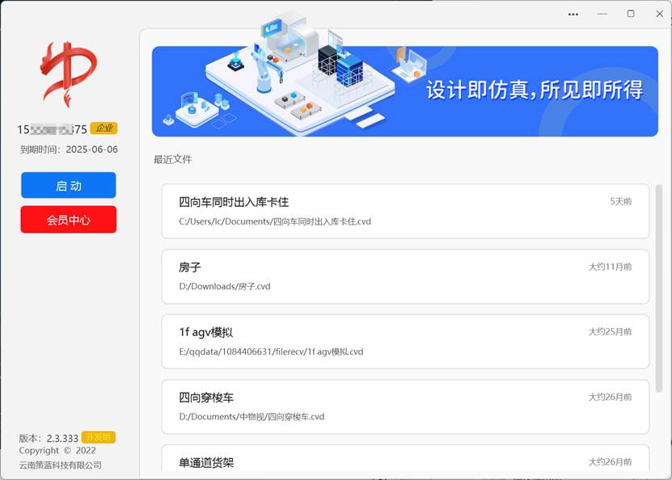Click the 启动 start button
Screen dimensions: 672x480
point(69,185)
